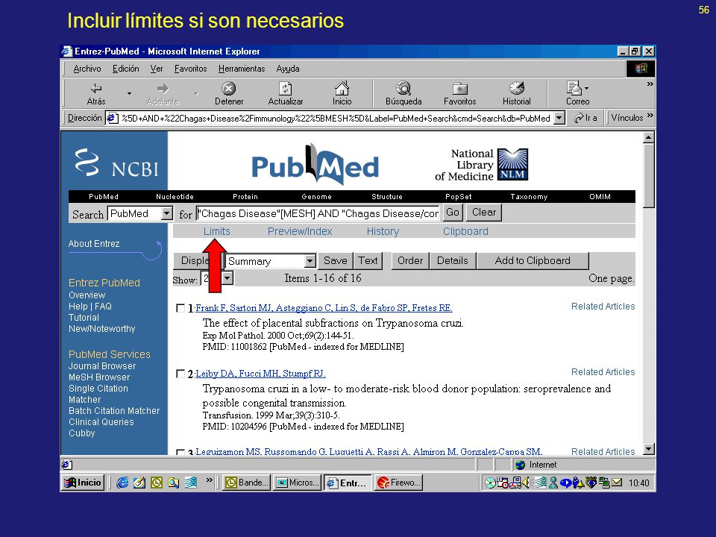Click the Windows Inicio start button
Screen dimensions: 716x537
tap(83, 483)
